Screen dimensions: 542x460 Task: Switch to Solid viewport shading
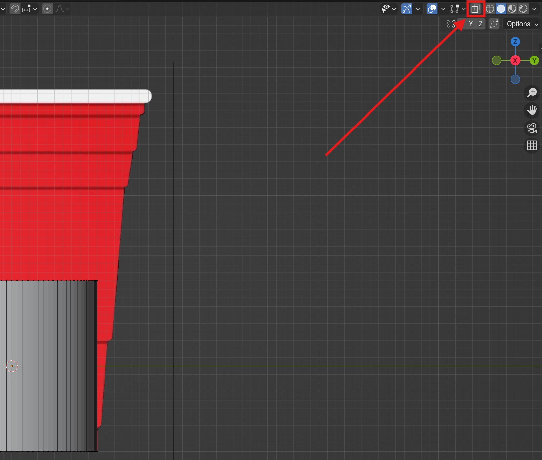[501, 9]
